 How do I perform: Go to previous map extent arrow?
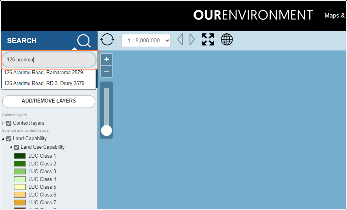click(180, 40)
